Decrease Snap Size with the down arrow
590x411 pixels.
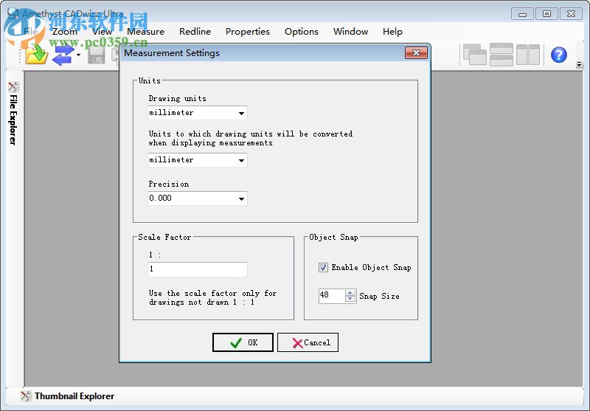350,299
